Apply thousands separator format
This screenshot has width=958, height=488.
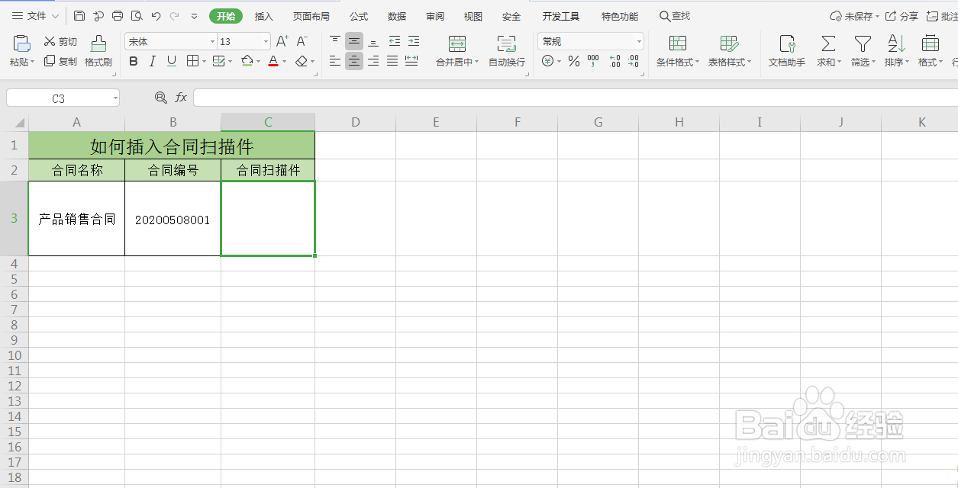click(593, 61)
